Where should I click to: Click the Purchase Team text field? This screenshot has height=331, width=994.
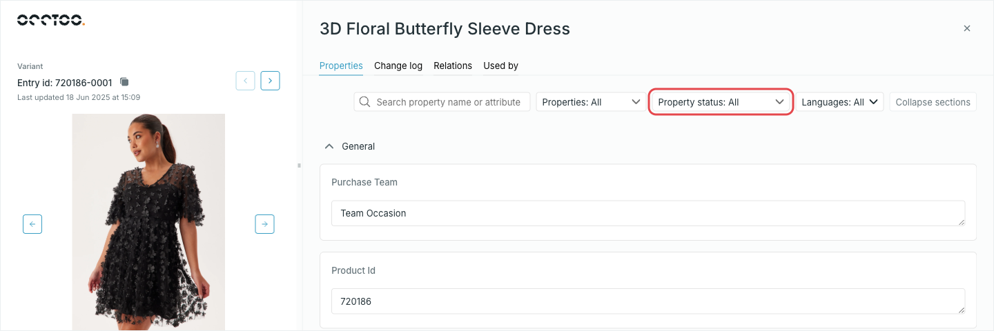point(648,213)
